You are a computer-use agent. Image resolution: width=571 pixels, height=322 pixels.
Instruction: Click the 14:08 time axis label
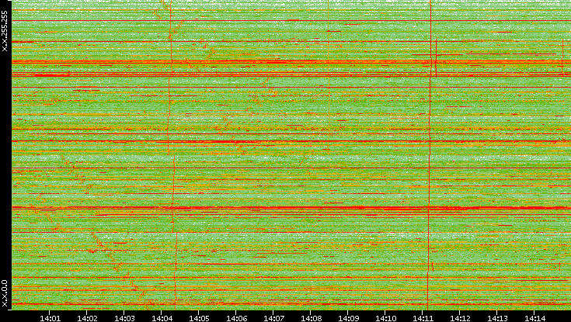coord(311,317)
